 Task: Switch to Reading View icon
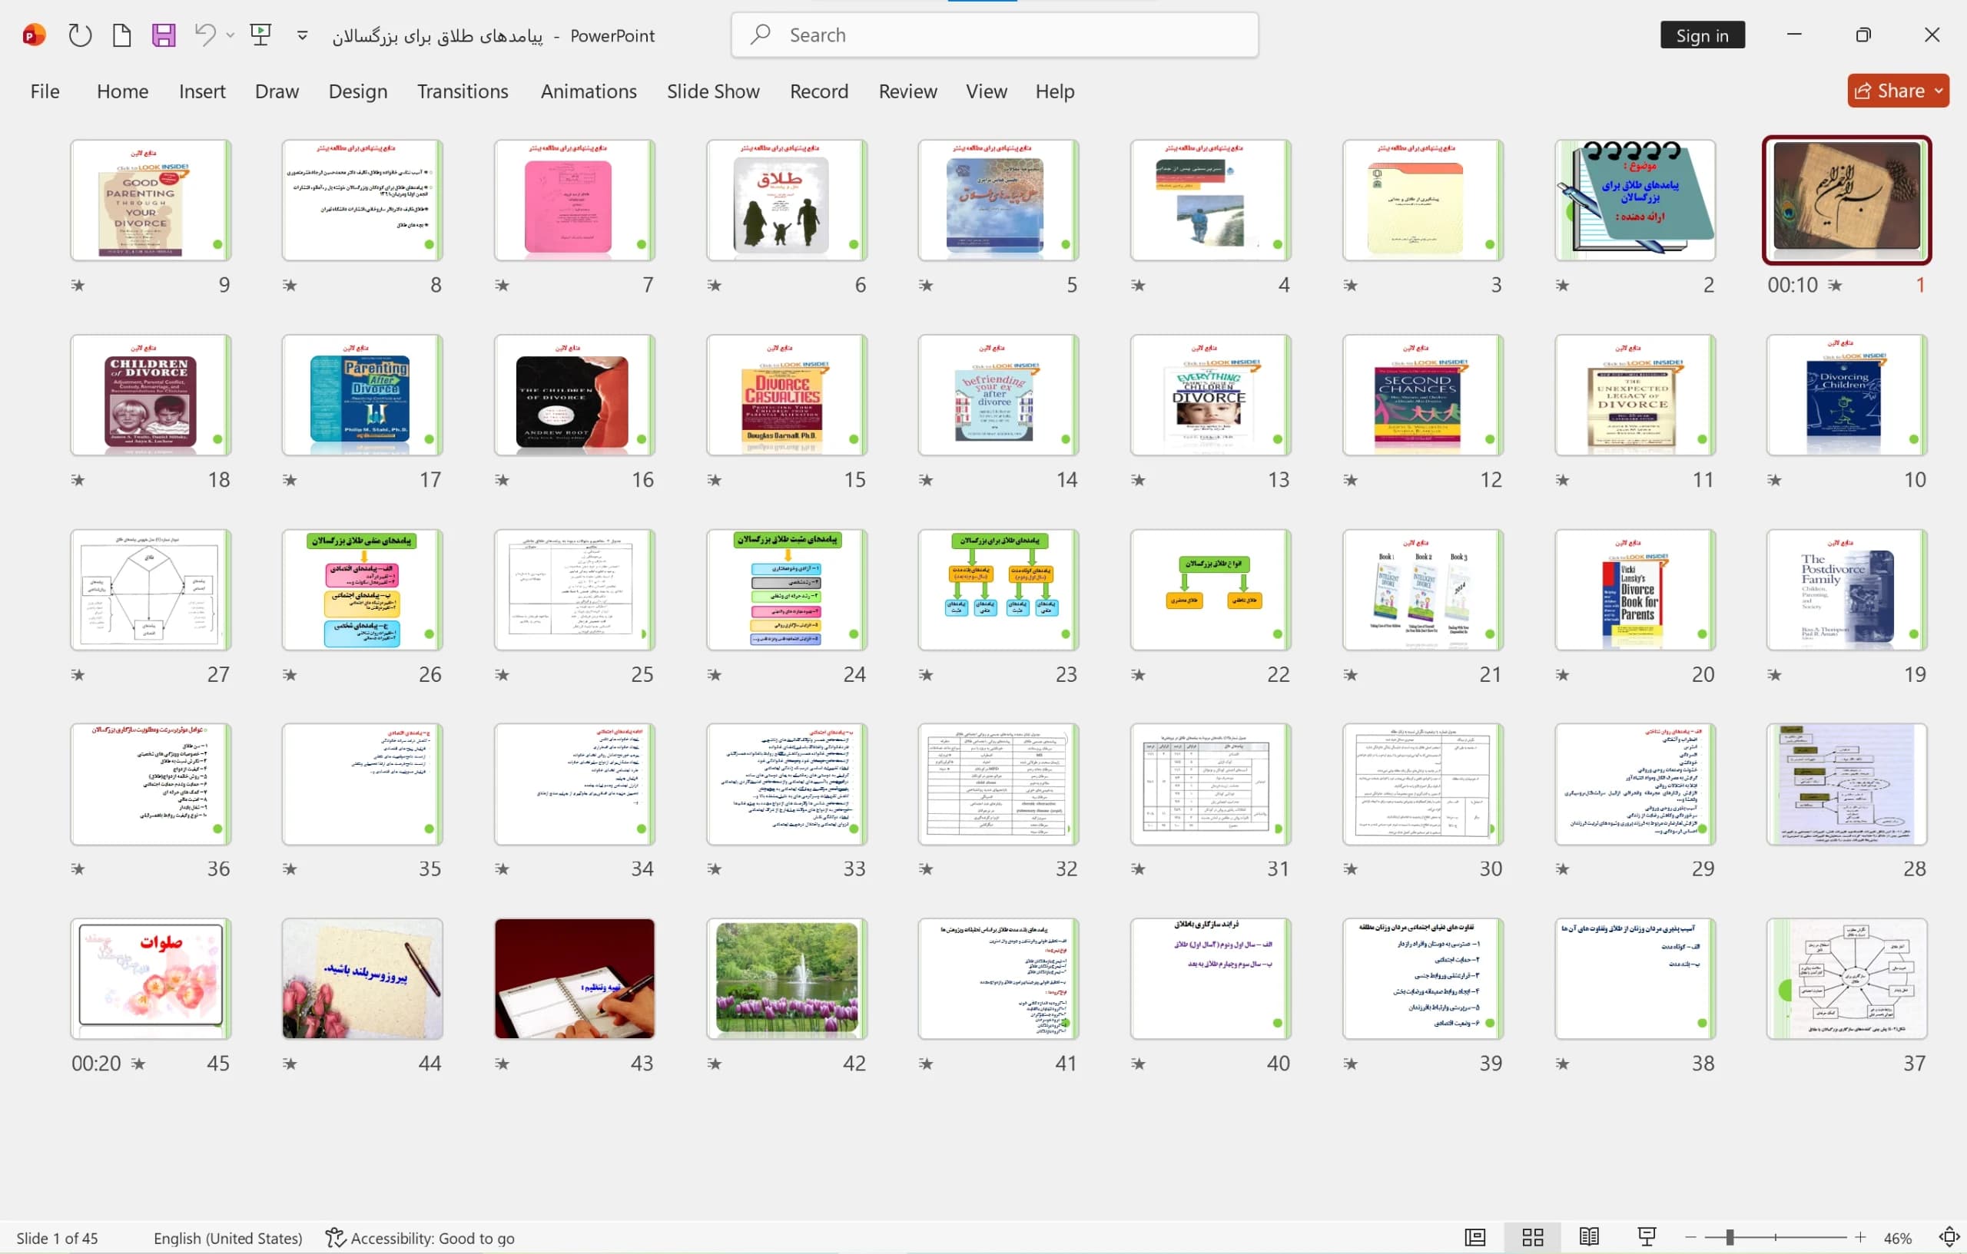pyautogui.click(x=1589, y=1238)
